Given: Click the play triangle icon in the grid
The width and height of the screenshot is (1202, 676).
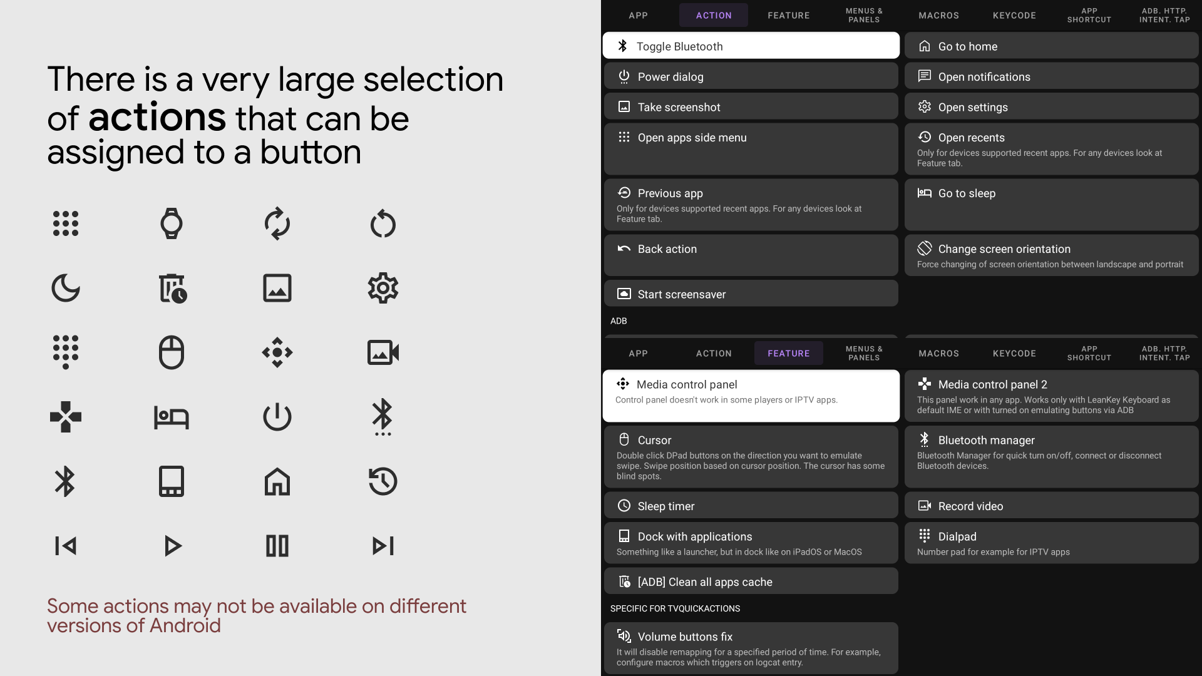Looking at the screenshot, I should (172, 546).
